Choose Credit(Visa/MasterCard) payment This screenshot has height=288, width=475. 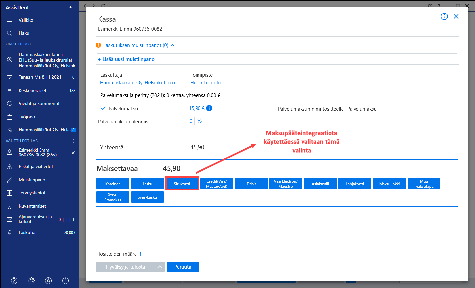point(217,184)
